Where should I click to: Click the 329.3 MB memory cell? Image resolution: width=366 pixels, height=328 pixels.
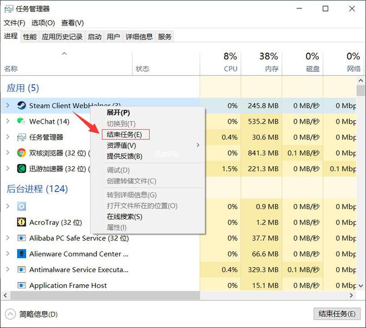pos(261,270)
